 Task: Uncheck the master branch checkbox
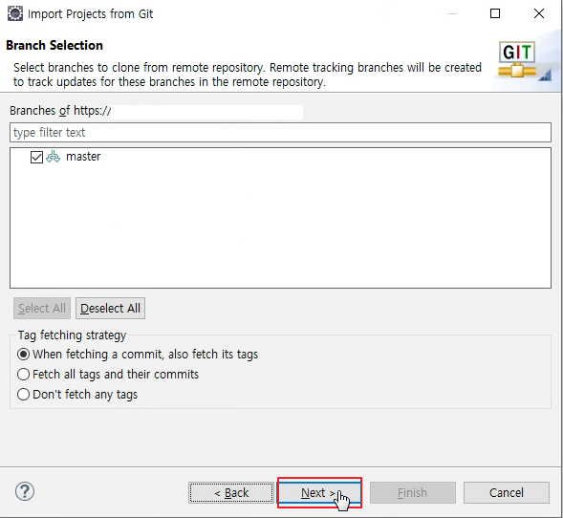(x=36, y=157)
